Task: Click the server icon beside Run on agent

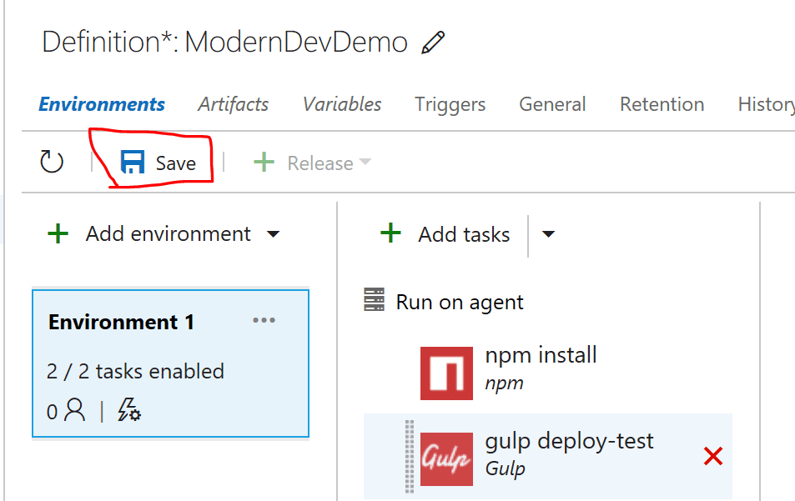Action: 375,299
